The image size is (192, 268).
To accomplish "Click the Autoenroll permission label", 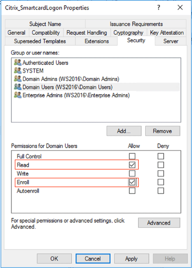I will coord(28,191).
